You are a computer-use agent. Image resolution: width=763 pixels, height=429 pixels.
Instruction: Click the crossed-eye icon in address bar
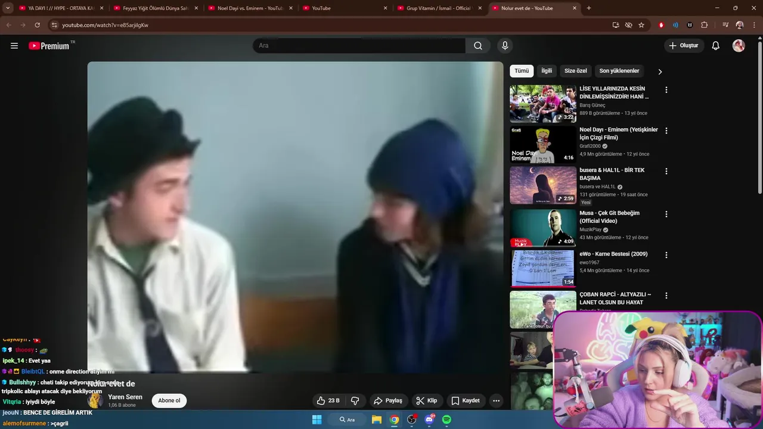(x=628, y=25)
